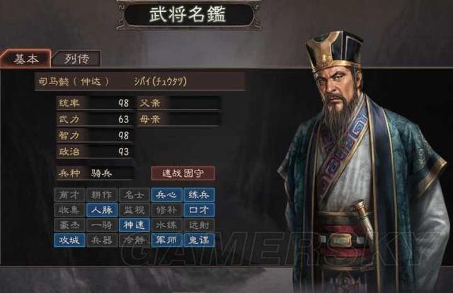Select the 统率 stat row
The width and height of the screenshot is (453, 293).
pyautogui.click(x=95, y=103)
